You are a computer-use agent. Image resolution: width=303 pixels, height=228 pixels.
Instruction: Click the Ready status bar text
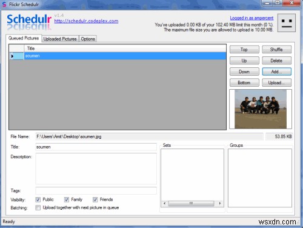coord(9,221)
